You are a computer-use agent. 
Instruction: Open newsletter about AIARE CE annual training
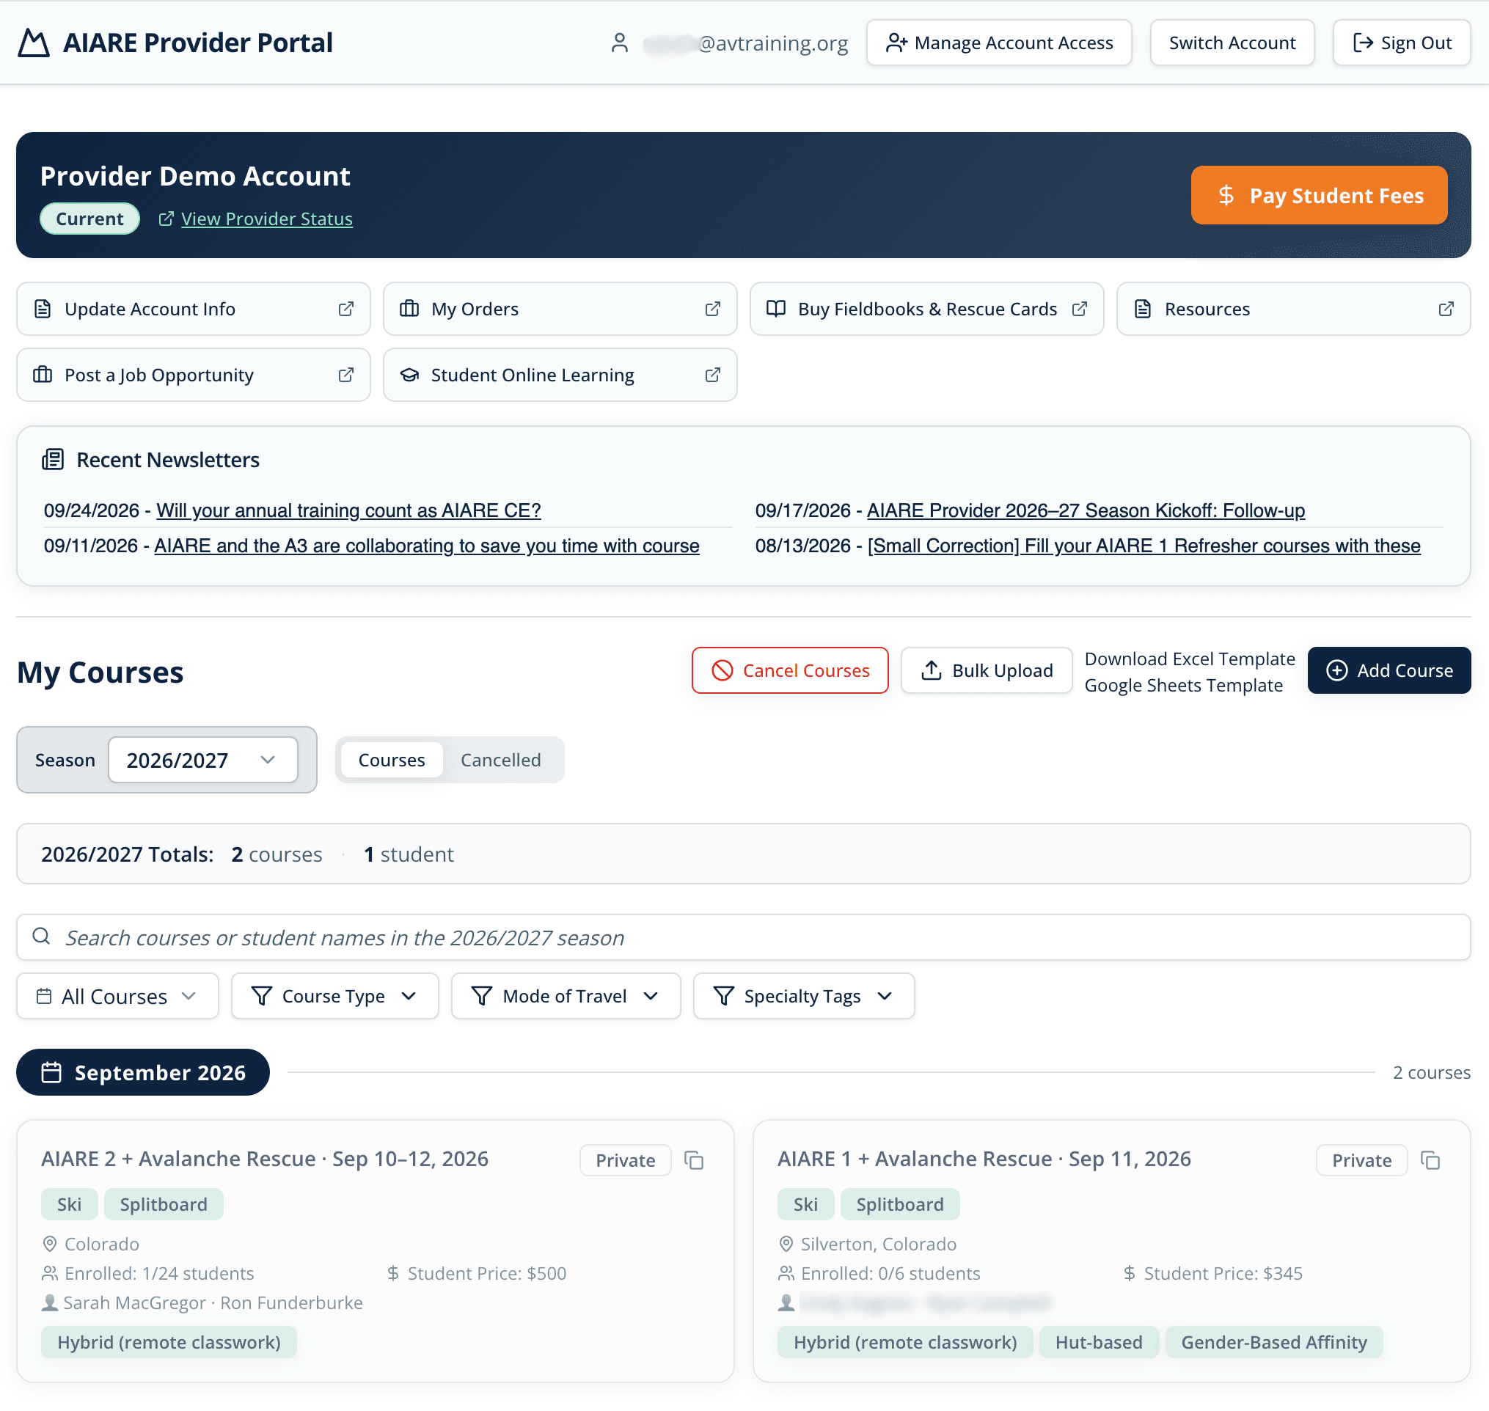[348, 510]
